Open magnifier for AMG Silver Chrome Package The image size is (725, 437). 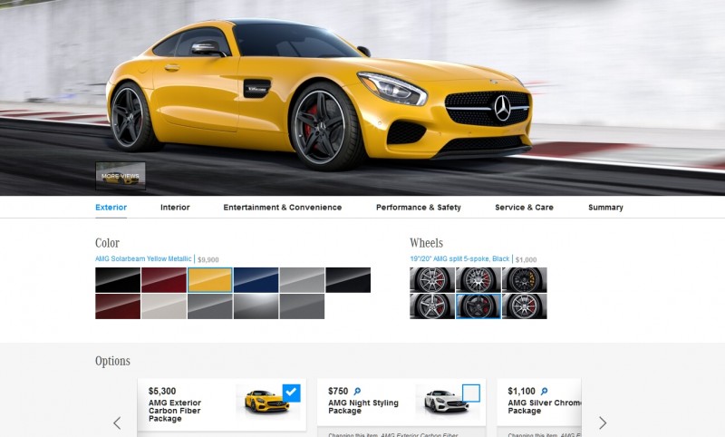click(545, 392)
